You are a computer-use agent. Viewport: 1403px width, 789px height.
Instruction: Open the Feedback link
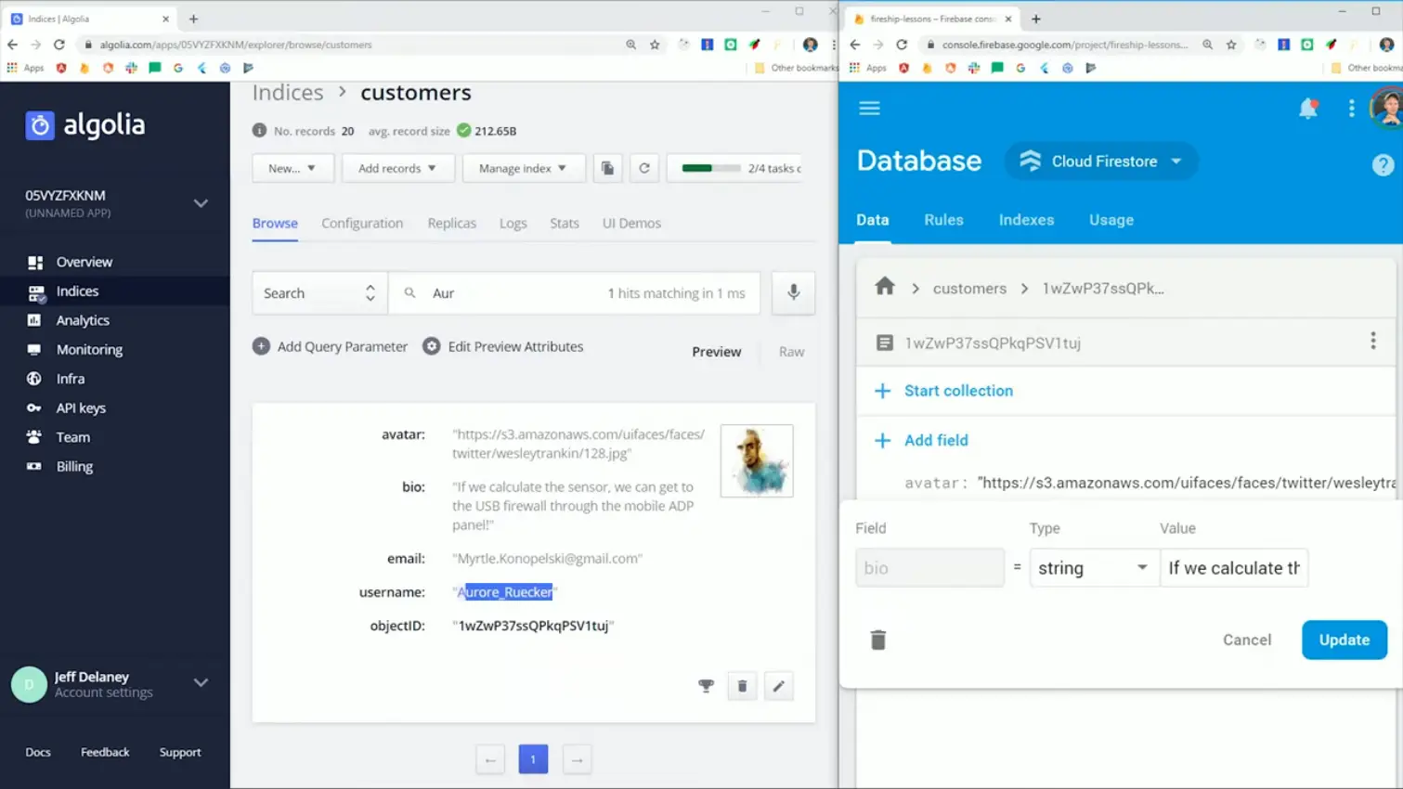point(105,752)
